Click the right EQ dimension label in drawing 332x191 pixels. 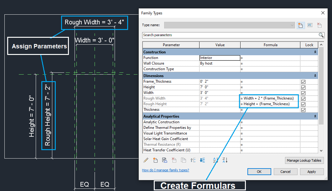pyautogui.click(x=105, y=184)
